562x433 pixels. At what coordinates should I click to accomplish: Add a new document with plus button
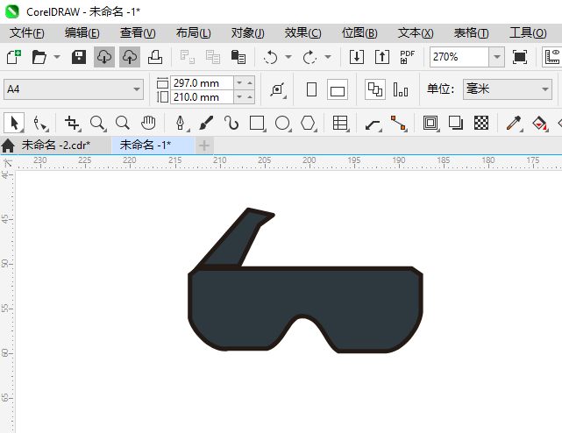(203, 145)
